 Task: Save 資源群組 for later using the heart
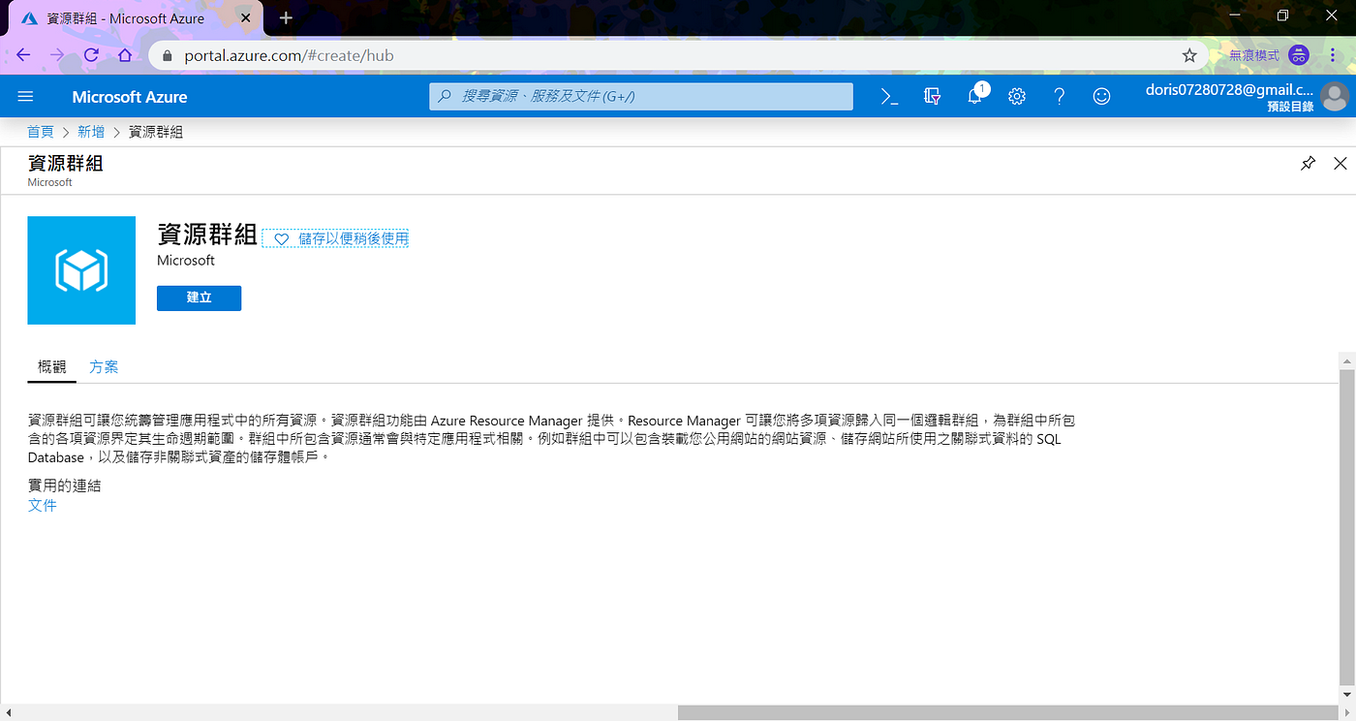[335, 237]
